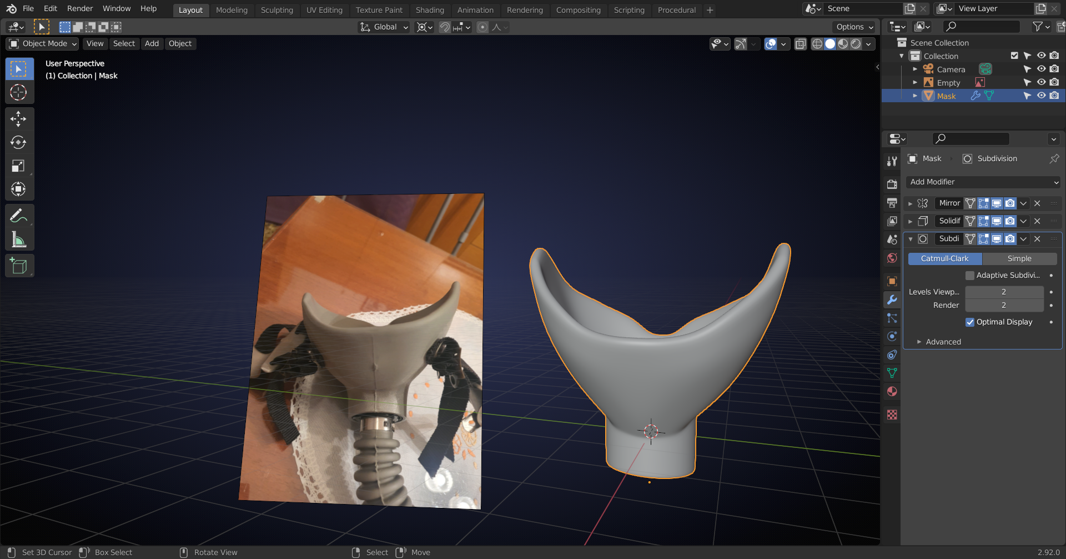The height and width of the screenshot is (559, 1066).
Task: Activate the Annotate tool
Action: click(x=18, y=216)
